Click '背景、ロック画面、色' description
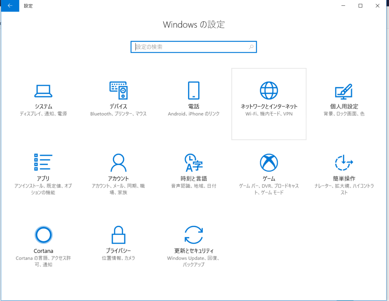This screenshot has height=301, width=389. coord(344,114)
